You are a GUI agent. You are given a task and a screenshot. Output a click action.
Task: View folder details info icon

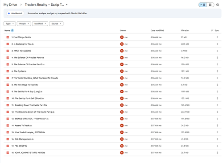218,5
